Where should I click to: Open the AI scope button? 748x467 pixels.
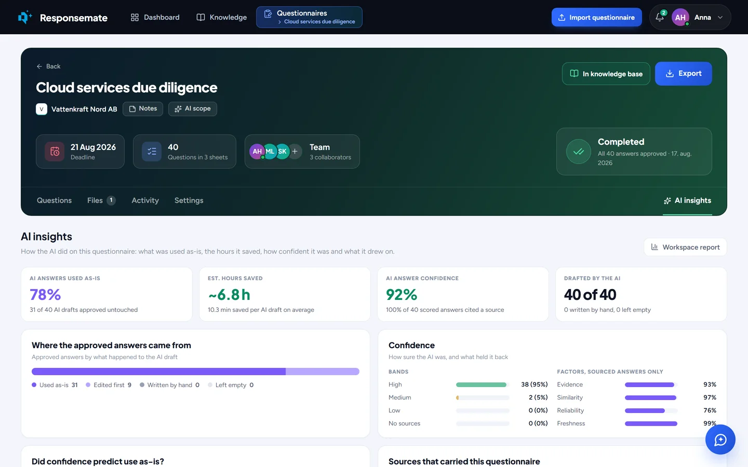[x=193, y=108]
